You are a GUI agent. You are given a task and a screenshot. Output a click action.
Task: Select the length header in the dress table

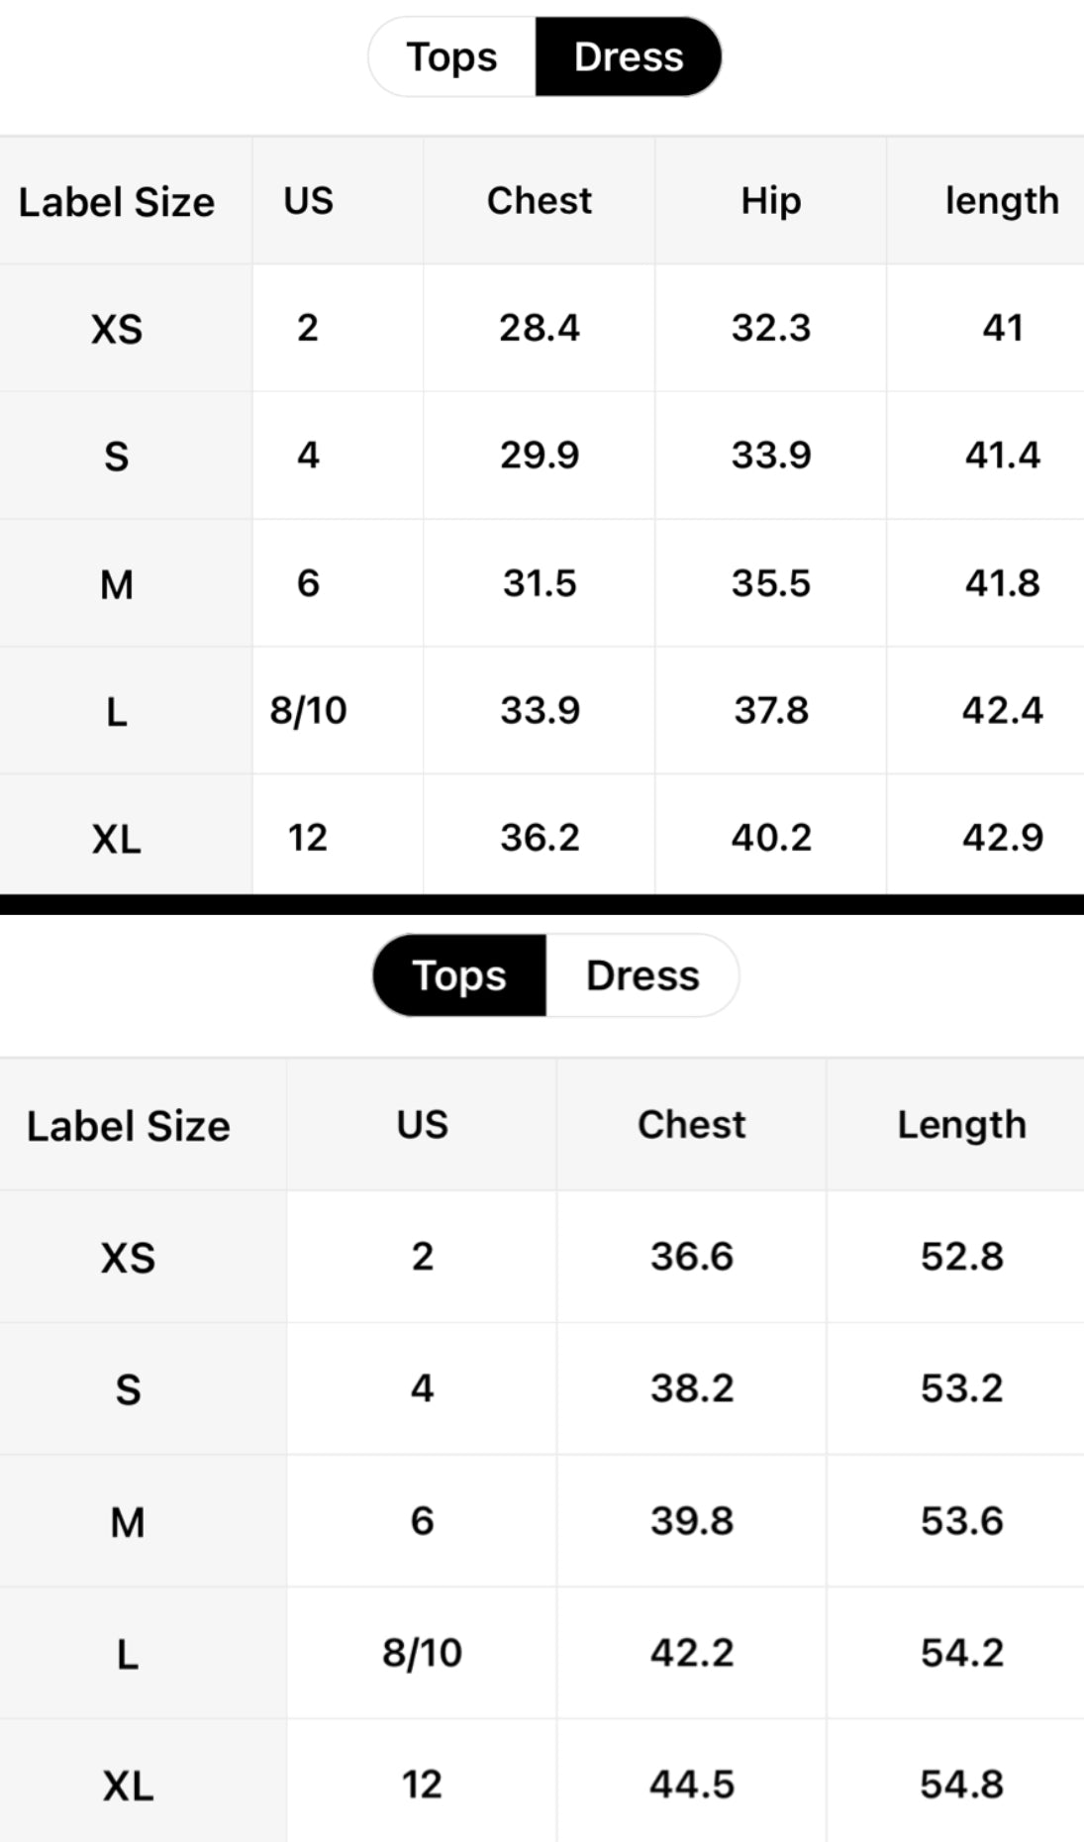[1002, 201]
